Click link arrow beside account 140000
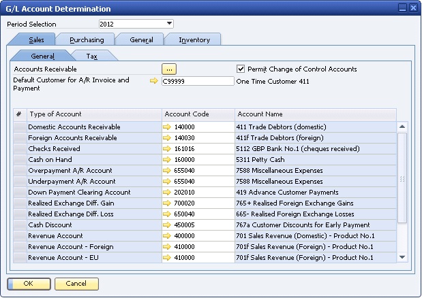The width and height of the screenshot is (422, 298). (167, 127)
